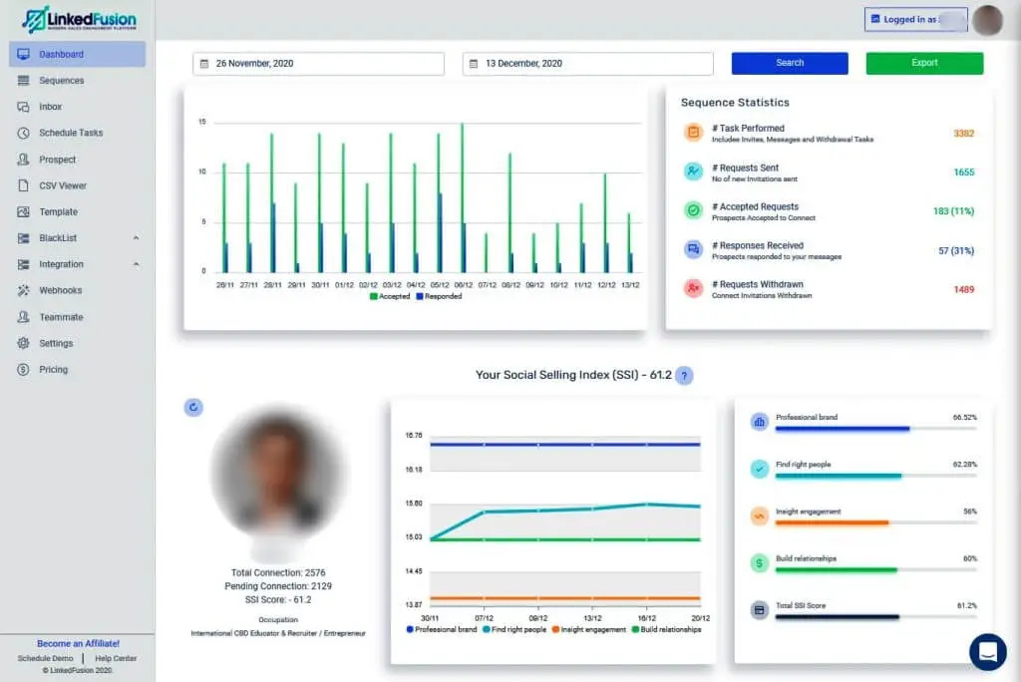Click the blue Search button

coord(790,63)
